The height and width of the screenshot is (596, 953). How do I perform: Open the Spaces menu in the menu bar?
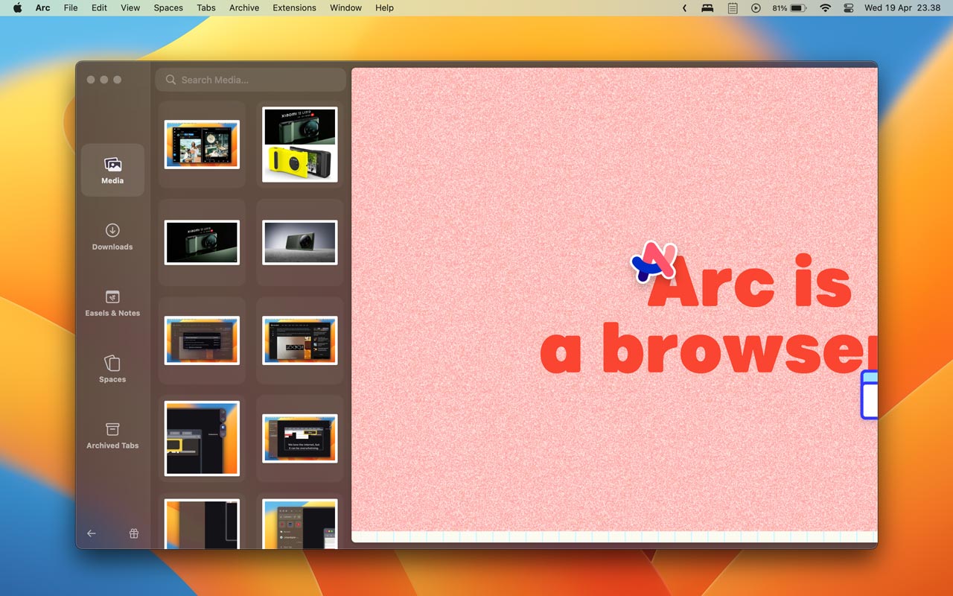coord(168,8)
